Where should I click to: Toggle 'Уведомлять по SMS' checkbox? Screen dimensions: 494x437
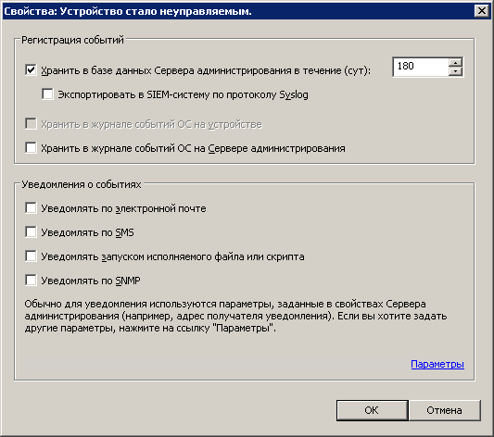coord(31,231)
